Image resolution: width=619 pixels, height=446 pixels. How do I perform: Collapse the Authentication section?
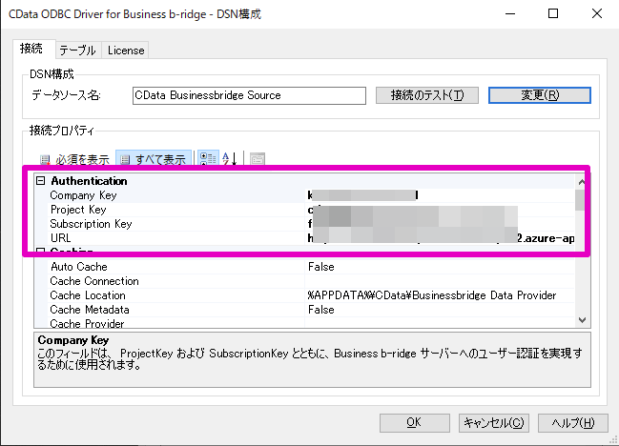point(41,181)
